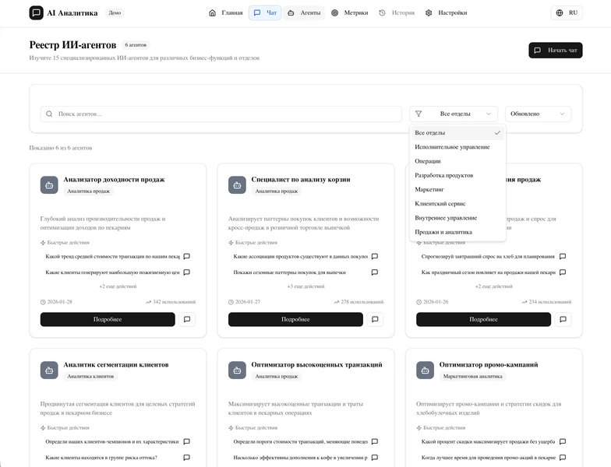The width and height of the screenshot is (611, 467).
Task: Click the Маркетинговая аналитика tag
Action: coord(472,377)
